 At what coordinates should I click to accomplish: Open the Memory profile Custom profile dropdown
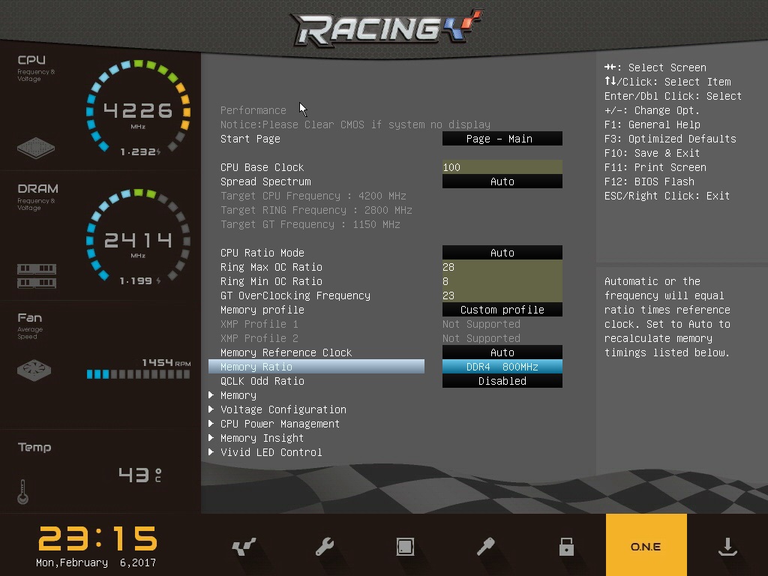pyautogui.click(x=502, y=310)
